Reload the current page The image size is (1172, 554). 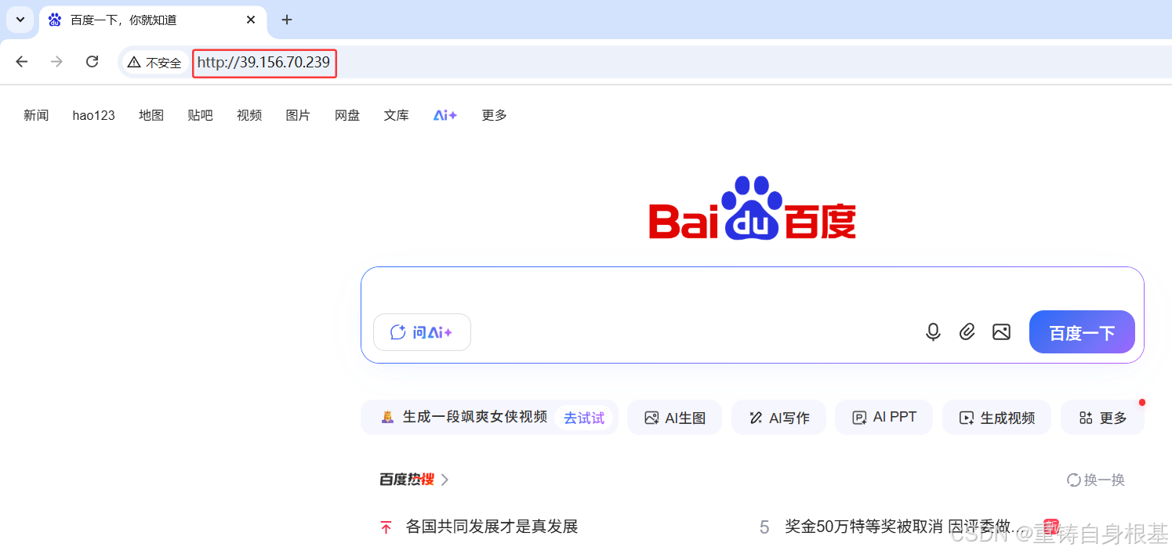pos(92,62)
